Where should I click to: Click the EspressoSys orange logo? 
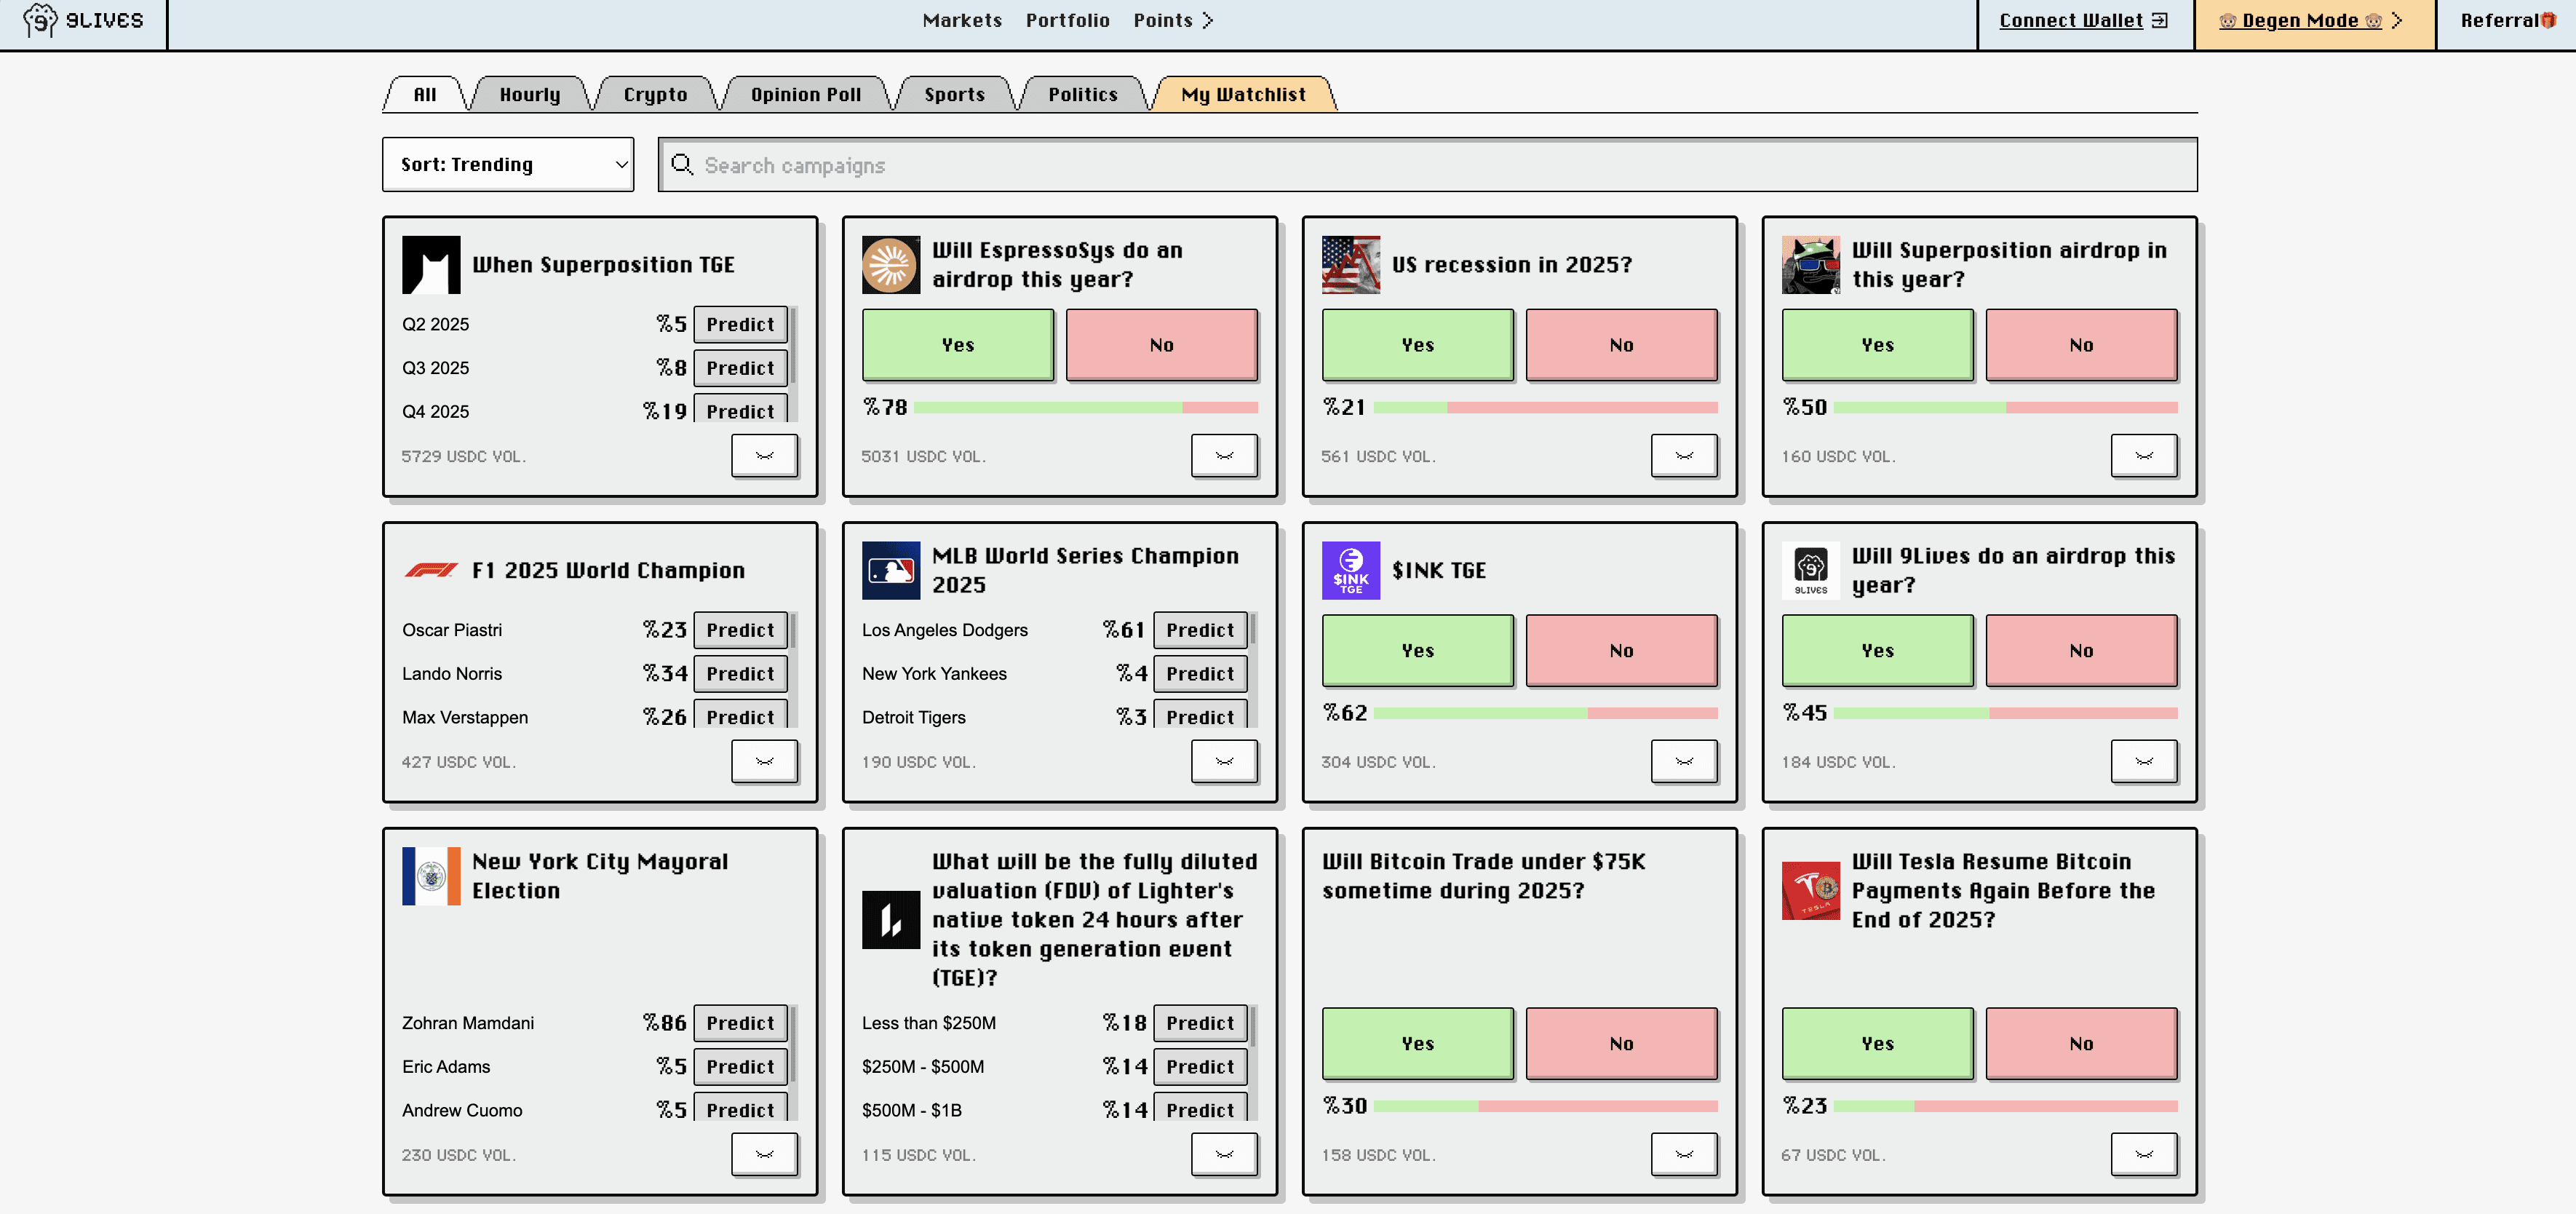pyautogui.click(x=890, y=264)
